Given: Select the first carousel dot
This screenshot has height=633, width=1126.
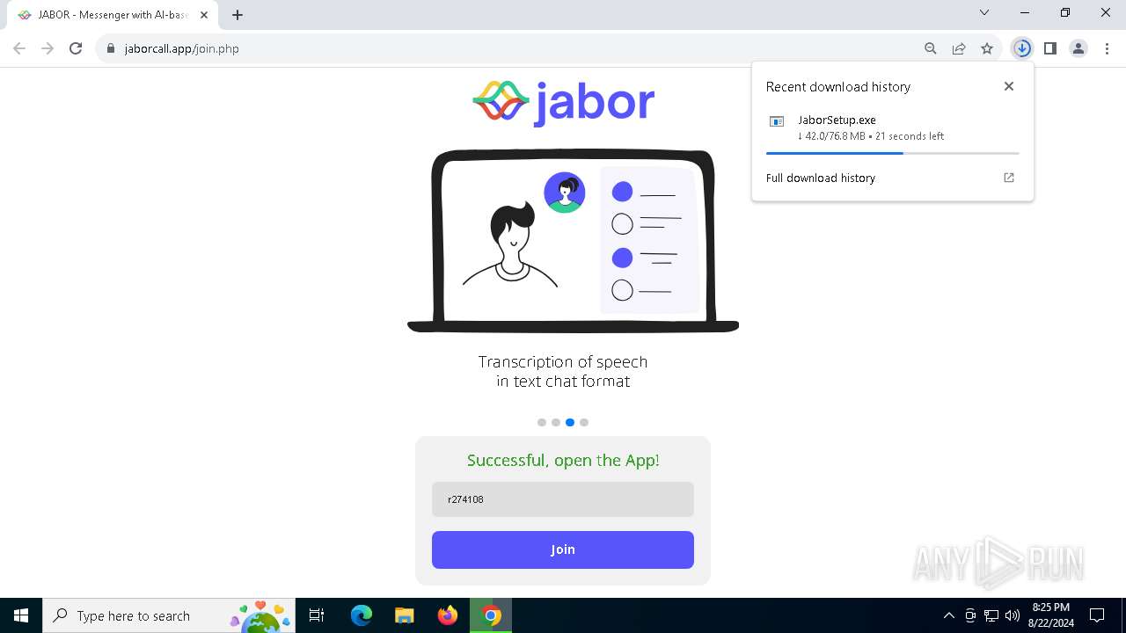Looking at the screenshot, I should pos(542,422).
